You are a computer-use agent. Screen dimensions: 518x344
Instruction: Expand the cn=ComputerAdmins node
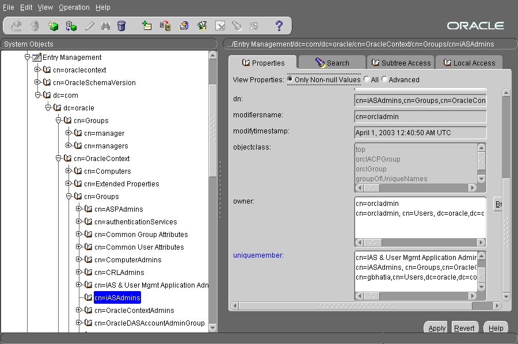79,259
